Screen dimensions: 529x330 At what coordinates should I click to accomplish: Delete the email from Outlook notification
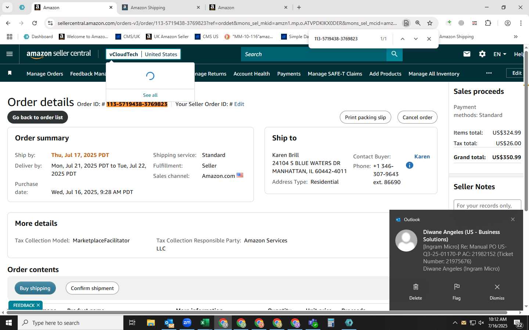[415, 291]
